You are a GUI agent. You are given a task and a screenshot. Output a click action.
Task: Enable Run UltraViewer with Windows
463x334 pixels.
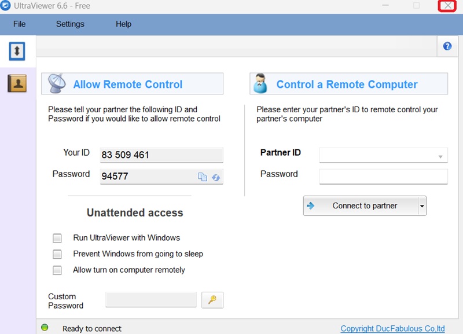[57, 238]
